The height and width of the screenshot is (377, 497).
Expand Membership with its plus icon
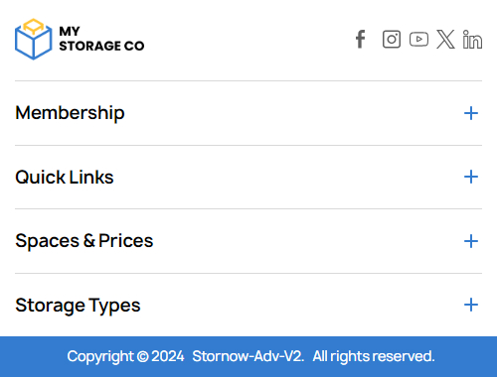coord(471,113)
